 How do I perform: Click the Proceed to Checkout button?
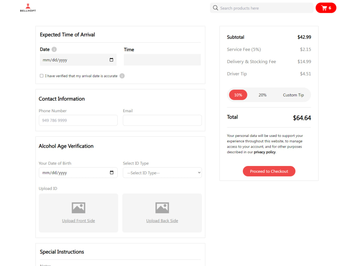[269, 171]
